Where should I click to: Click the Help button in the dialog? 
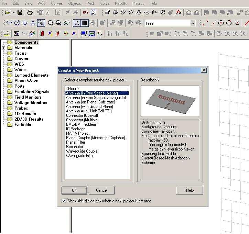tap(190, 190)
